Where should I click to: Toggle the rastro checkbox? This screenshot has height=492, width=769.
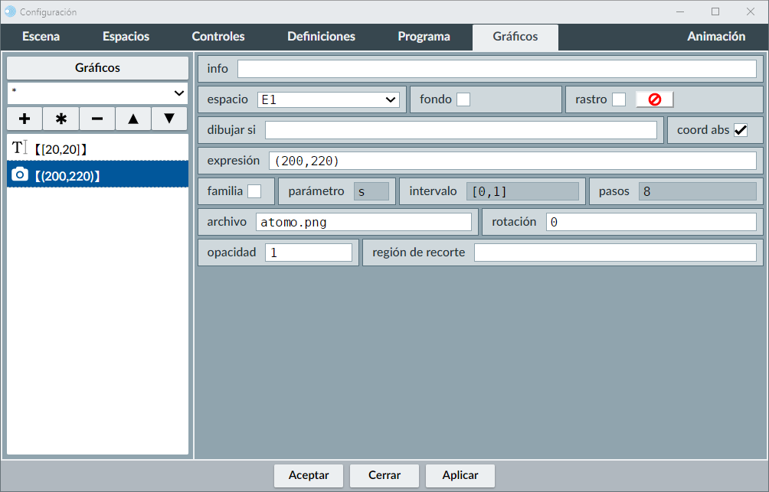click(619, 99)
